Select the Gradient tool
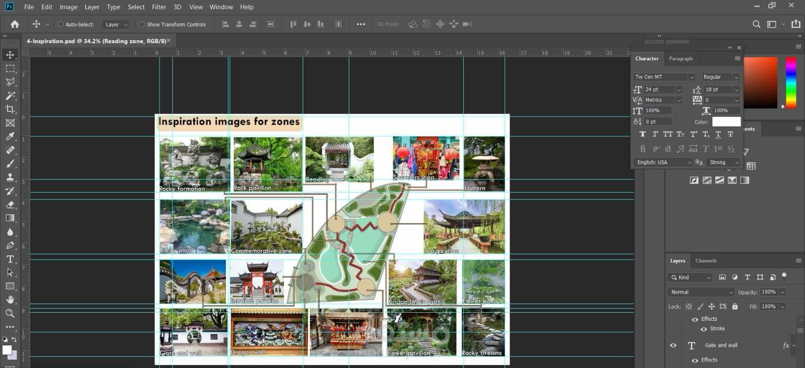805x368 pixels. click(x=10, y=218)
